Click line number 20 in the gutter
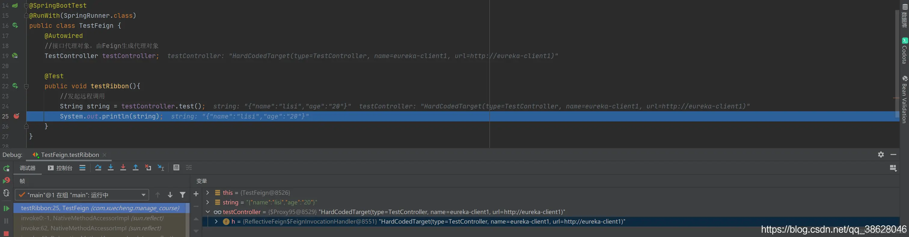This screenshot has width=909, height=237. (x=5, y=66)
